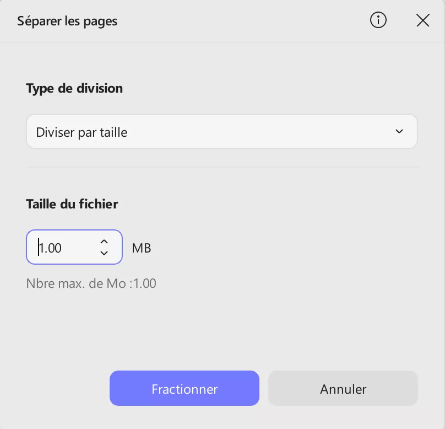Click inside the file size input field
The width and height of the screenshot is (445, 429).
(61, 248)
